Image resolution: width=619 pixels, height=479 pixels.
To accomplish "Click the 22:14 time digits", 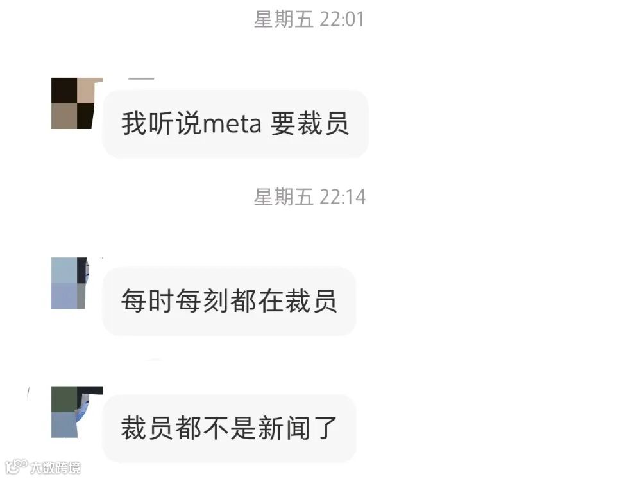I will (x=343, y=197).
